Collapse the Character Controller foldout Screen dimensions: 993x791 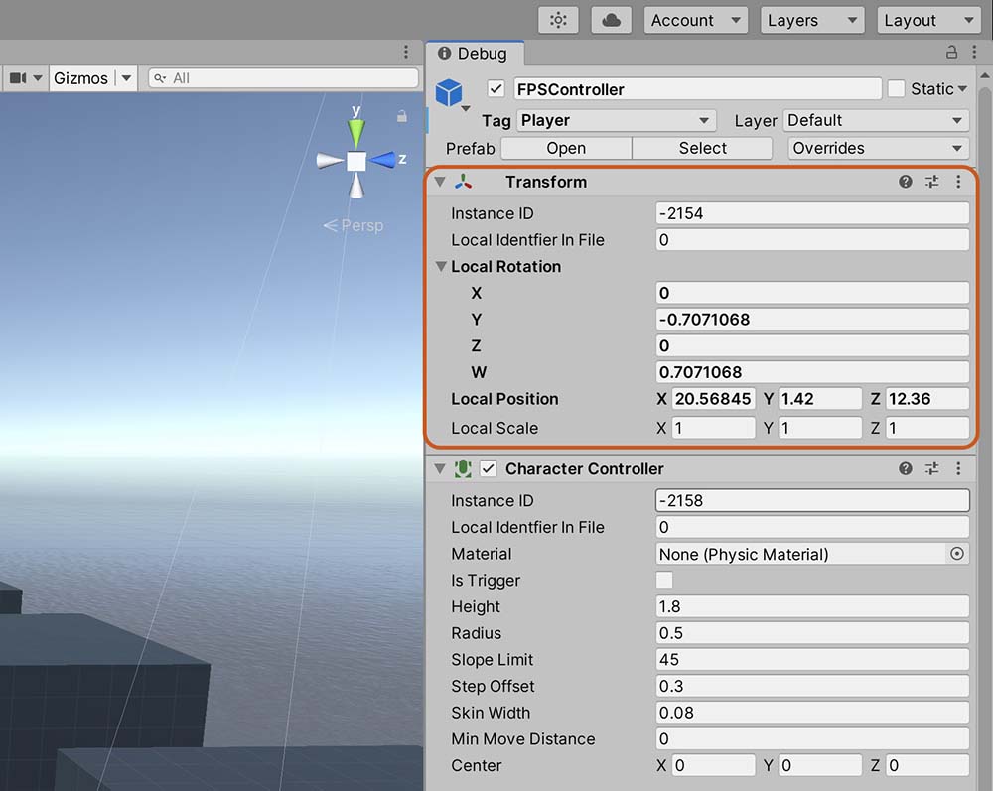pyautogui.click(x=440, y=468)
